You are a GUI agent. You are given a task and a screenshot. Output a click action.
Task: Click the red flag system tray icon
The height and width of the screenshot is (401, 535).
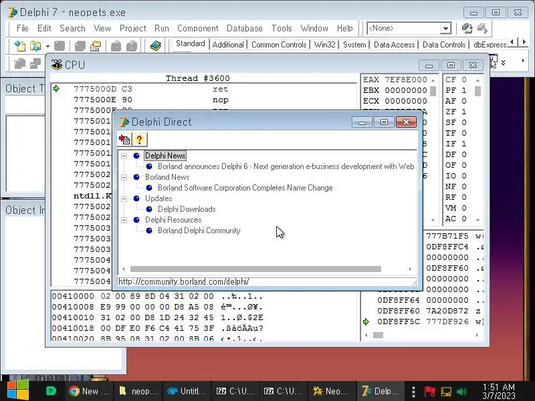pos(429,392)
